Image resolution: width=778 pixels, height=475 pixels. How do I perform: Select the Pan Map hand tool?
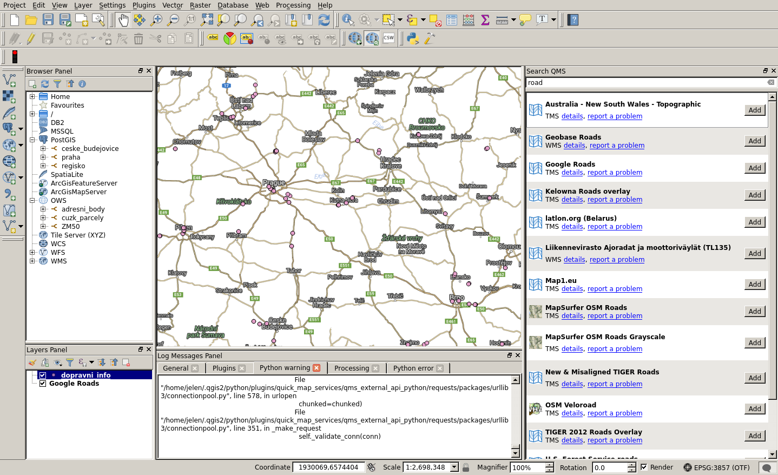[123, 20]
